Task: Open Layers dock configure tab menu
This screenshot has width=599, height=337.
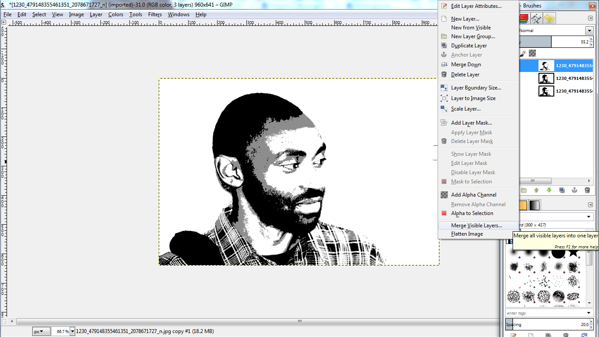Action: pos(590,18)
